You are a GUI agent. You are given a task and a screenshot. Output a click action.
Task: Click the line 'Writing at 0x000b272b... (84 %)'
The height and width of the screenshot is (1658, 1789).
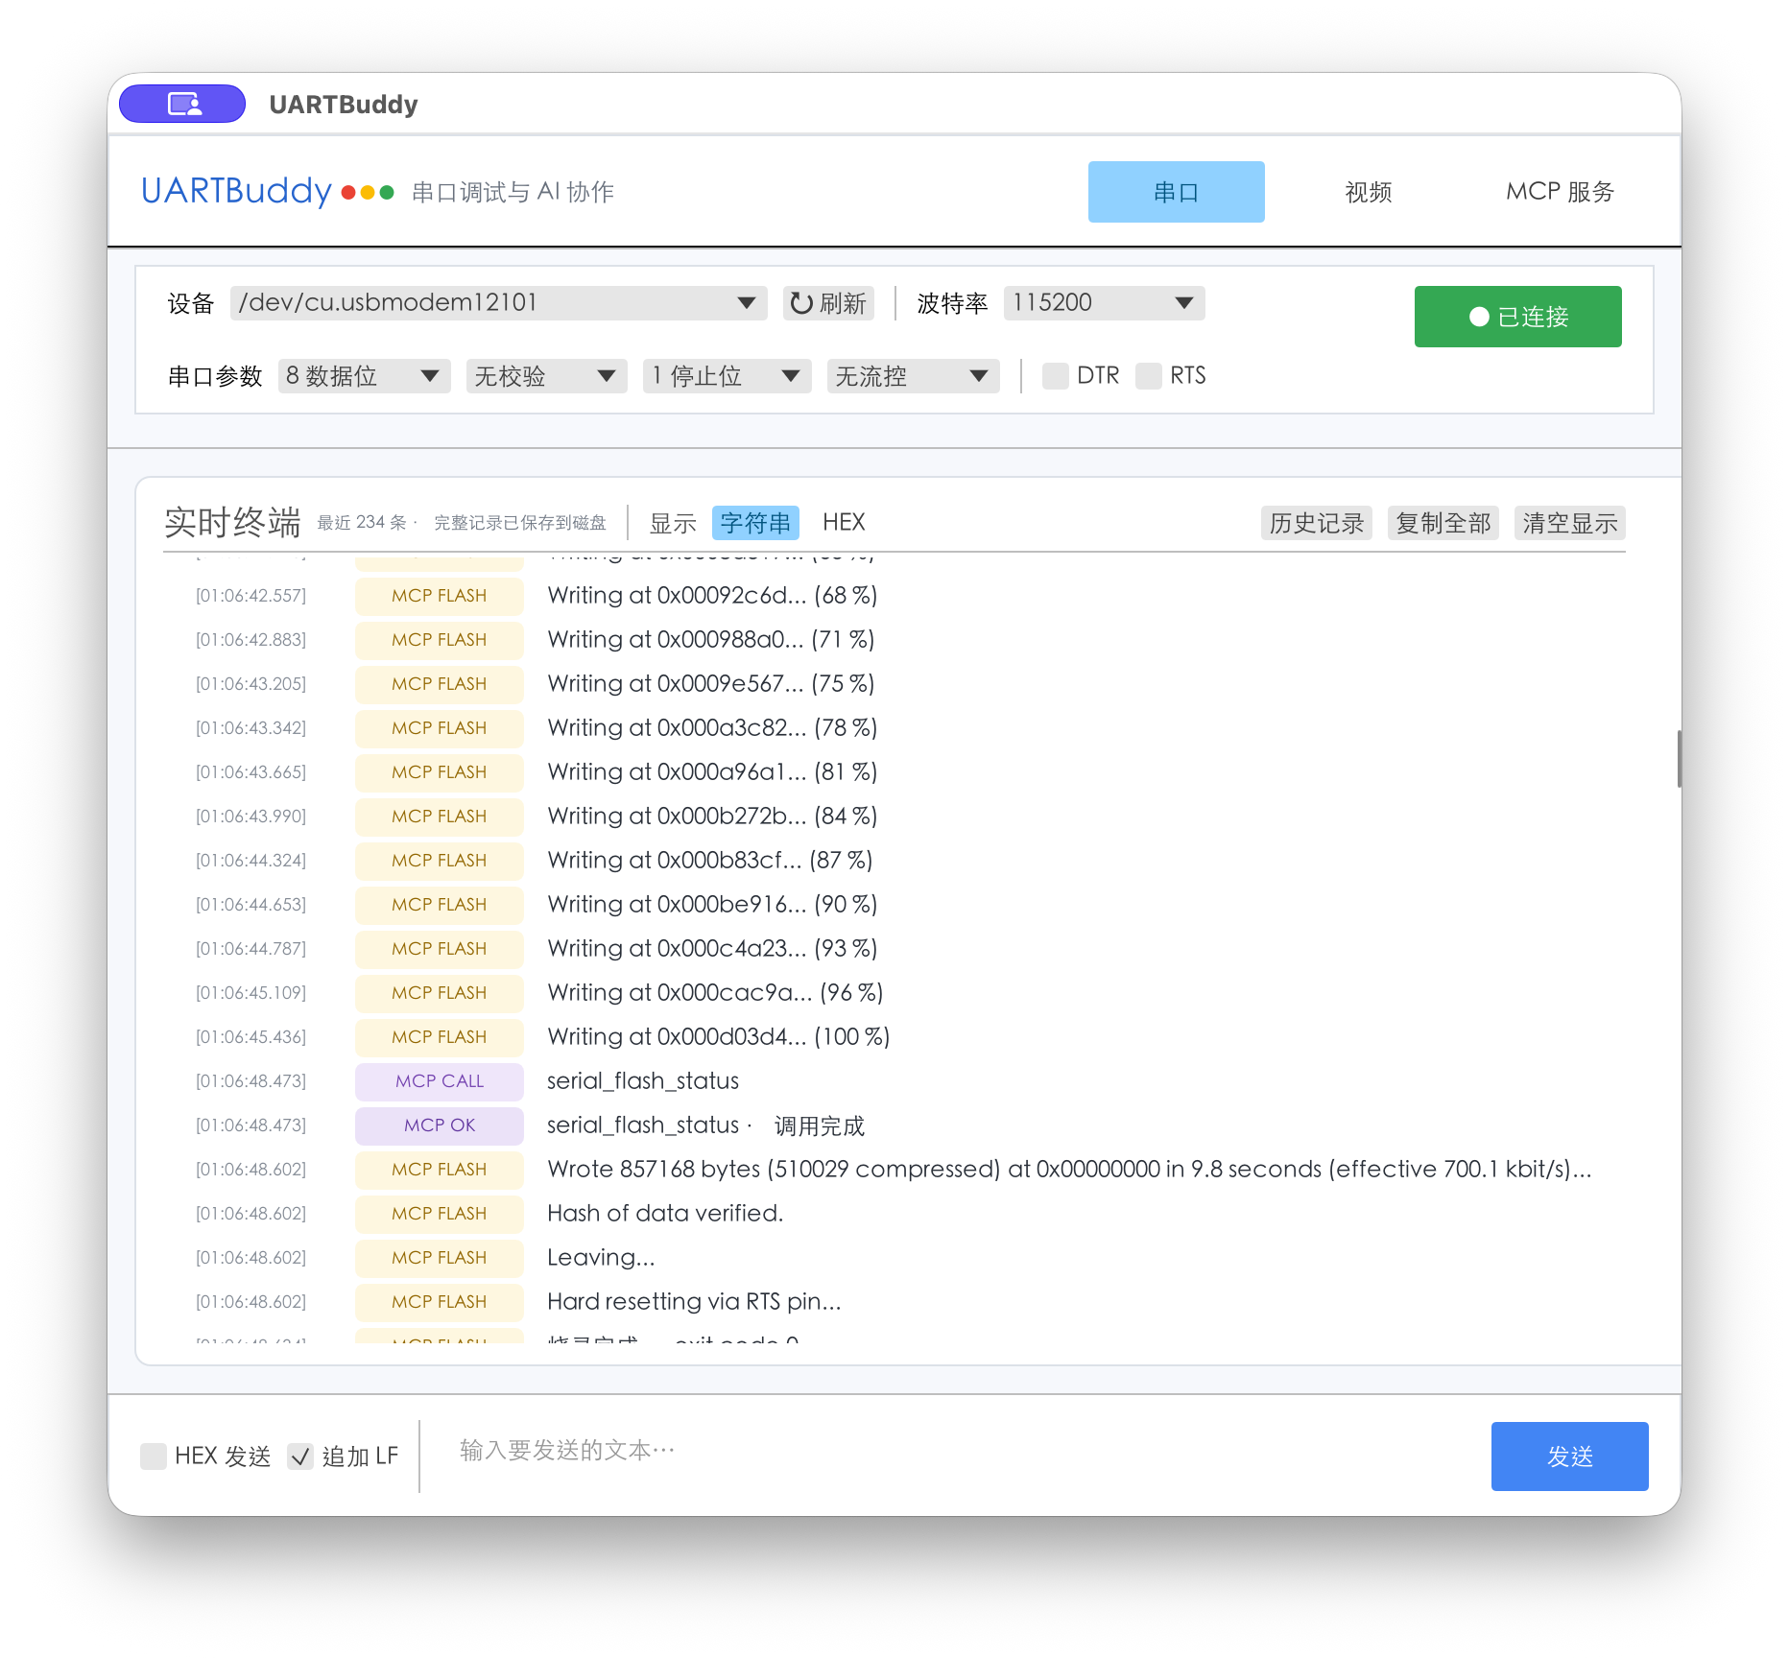pos(712,817)
